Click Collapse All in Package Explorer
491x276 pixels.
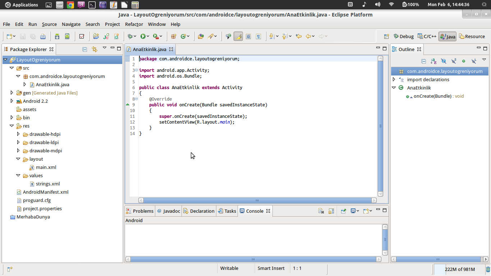tap(84, 49)
